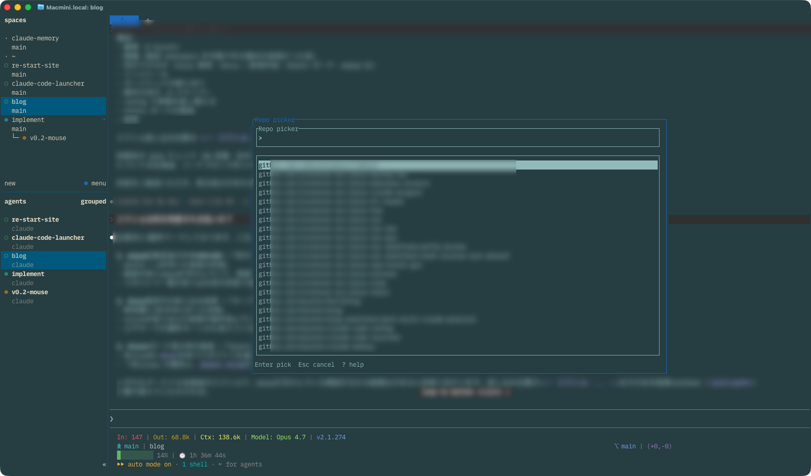Open the spaces menu

(98, 183)
